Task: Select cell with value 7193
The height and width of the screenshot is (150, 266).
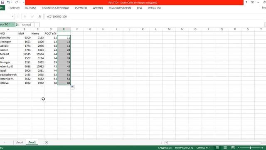Action: pyautogui.click(x=37, y=37)
